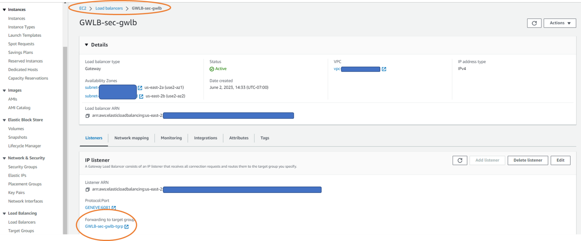Open the subnet link for us-east-2a
The height and width of the screenshot is (241, 581).
tap(110, 87)
